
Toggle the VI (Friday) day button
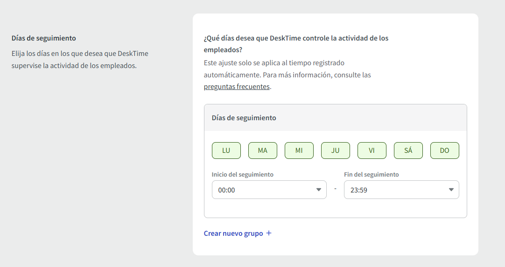click(x=372, y=151)
